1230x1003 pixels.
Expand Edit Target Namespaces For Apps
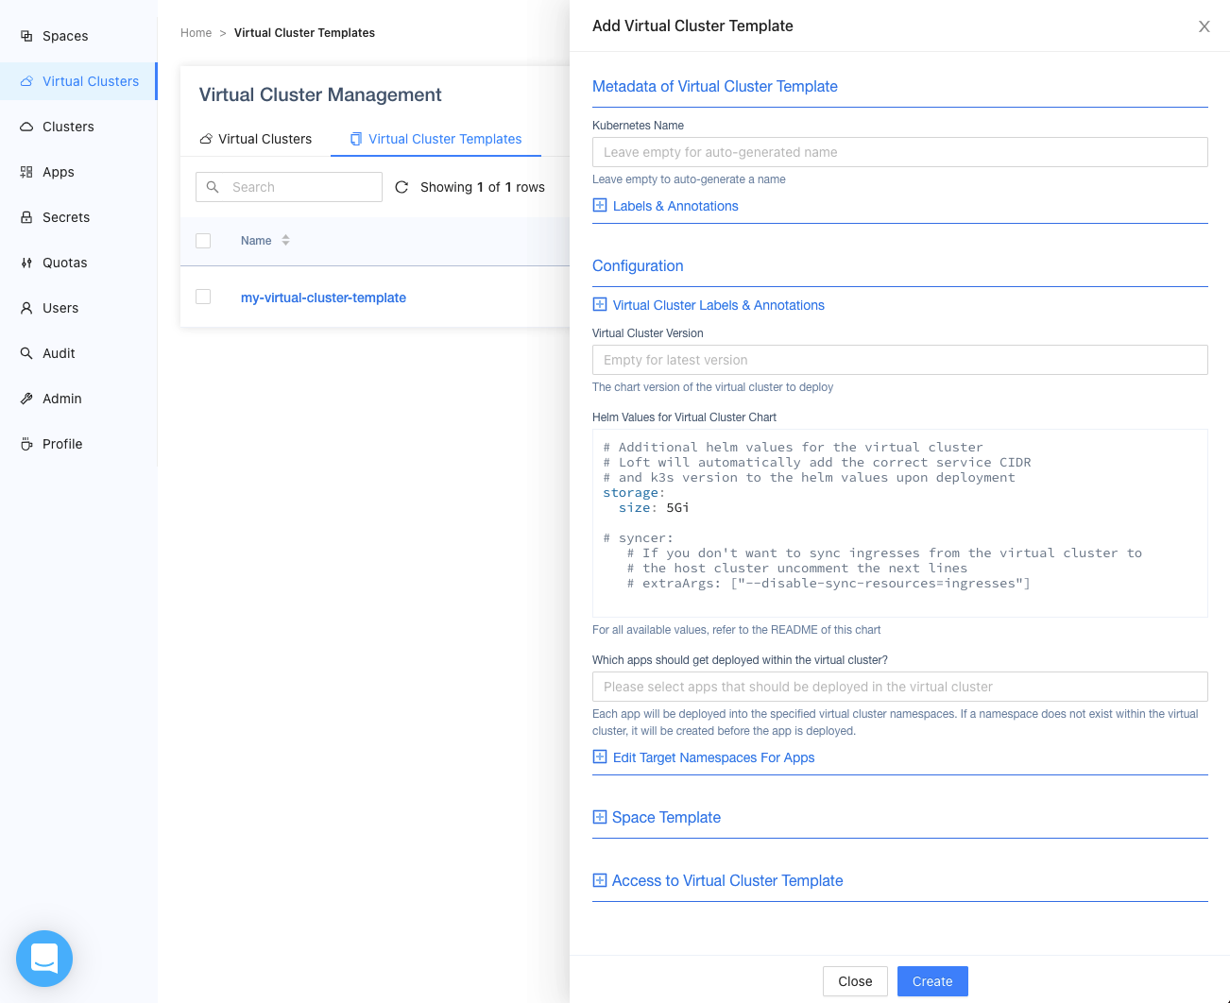click(x=703, y=757)
